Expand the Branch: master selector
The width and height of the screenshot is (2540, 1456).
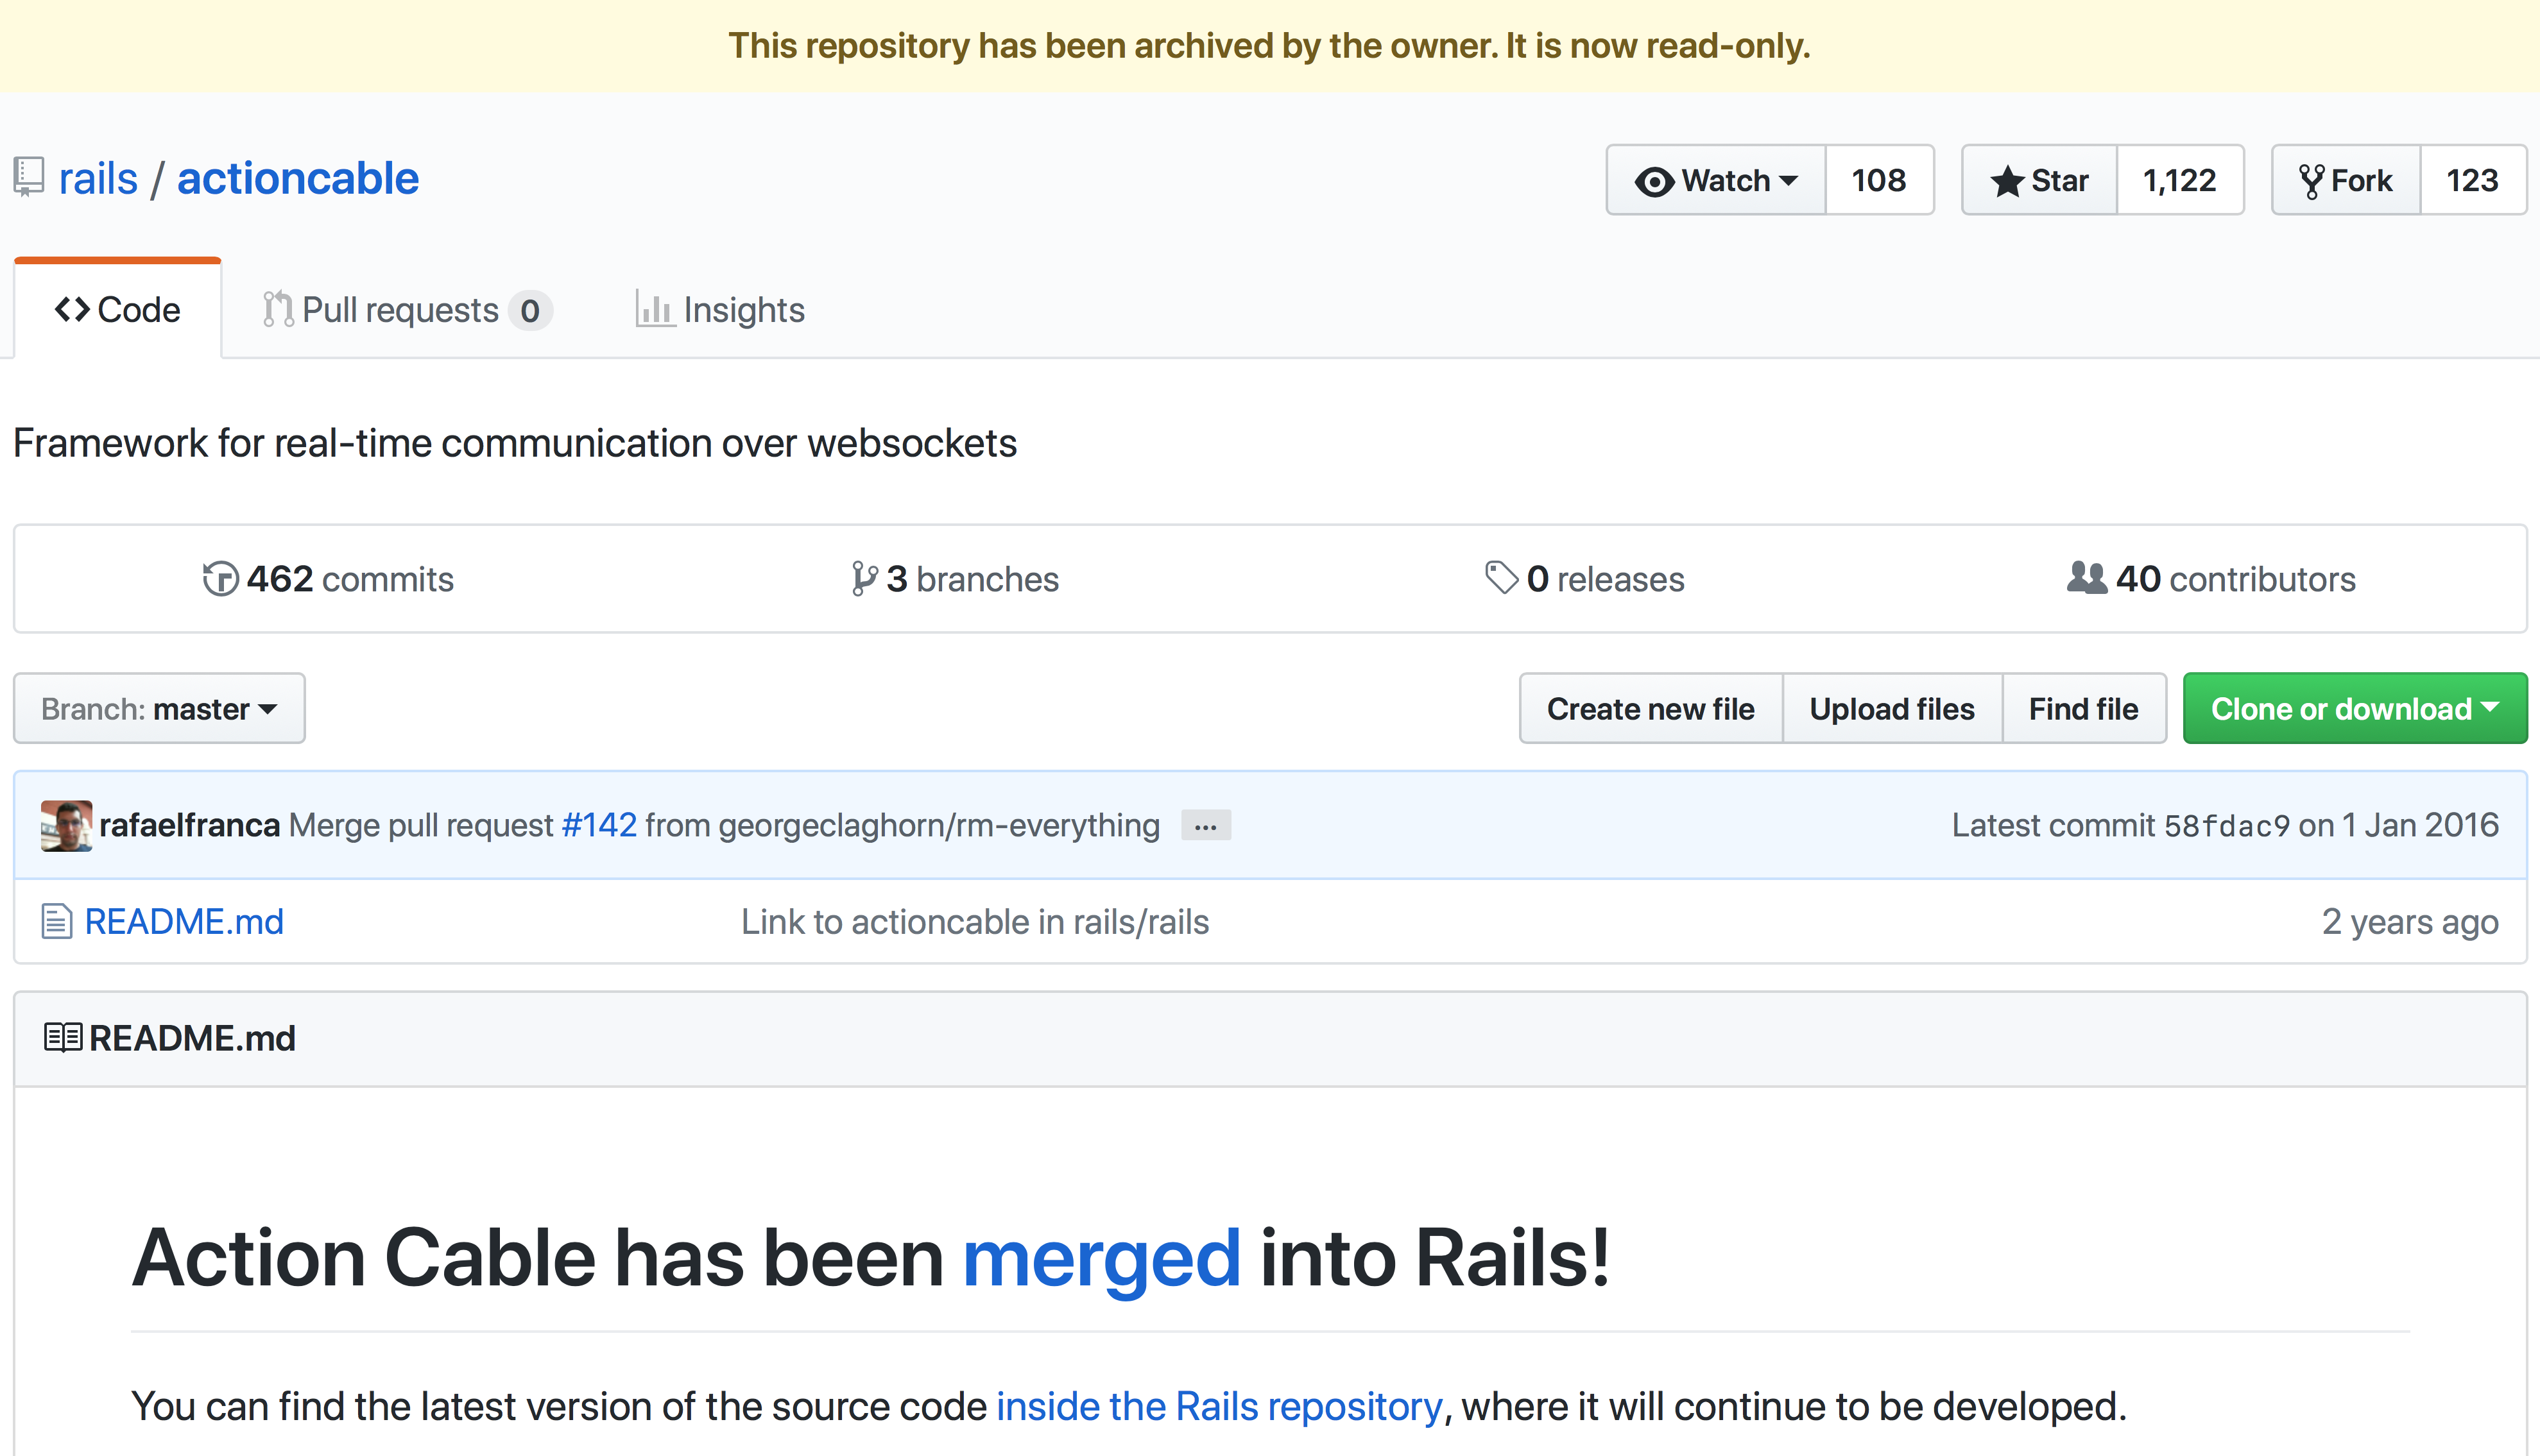coord(159,709)
